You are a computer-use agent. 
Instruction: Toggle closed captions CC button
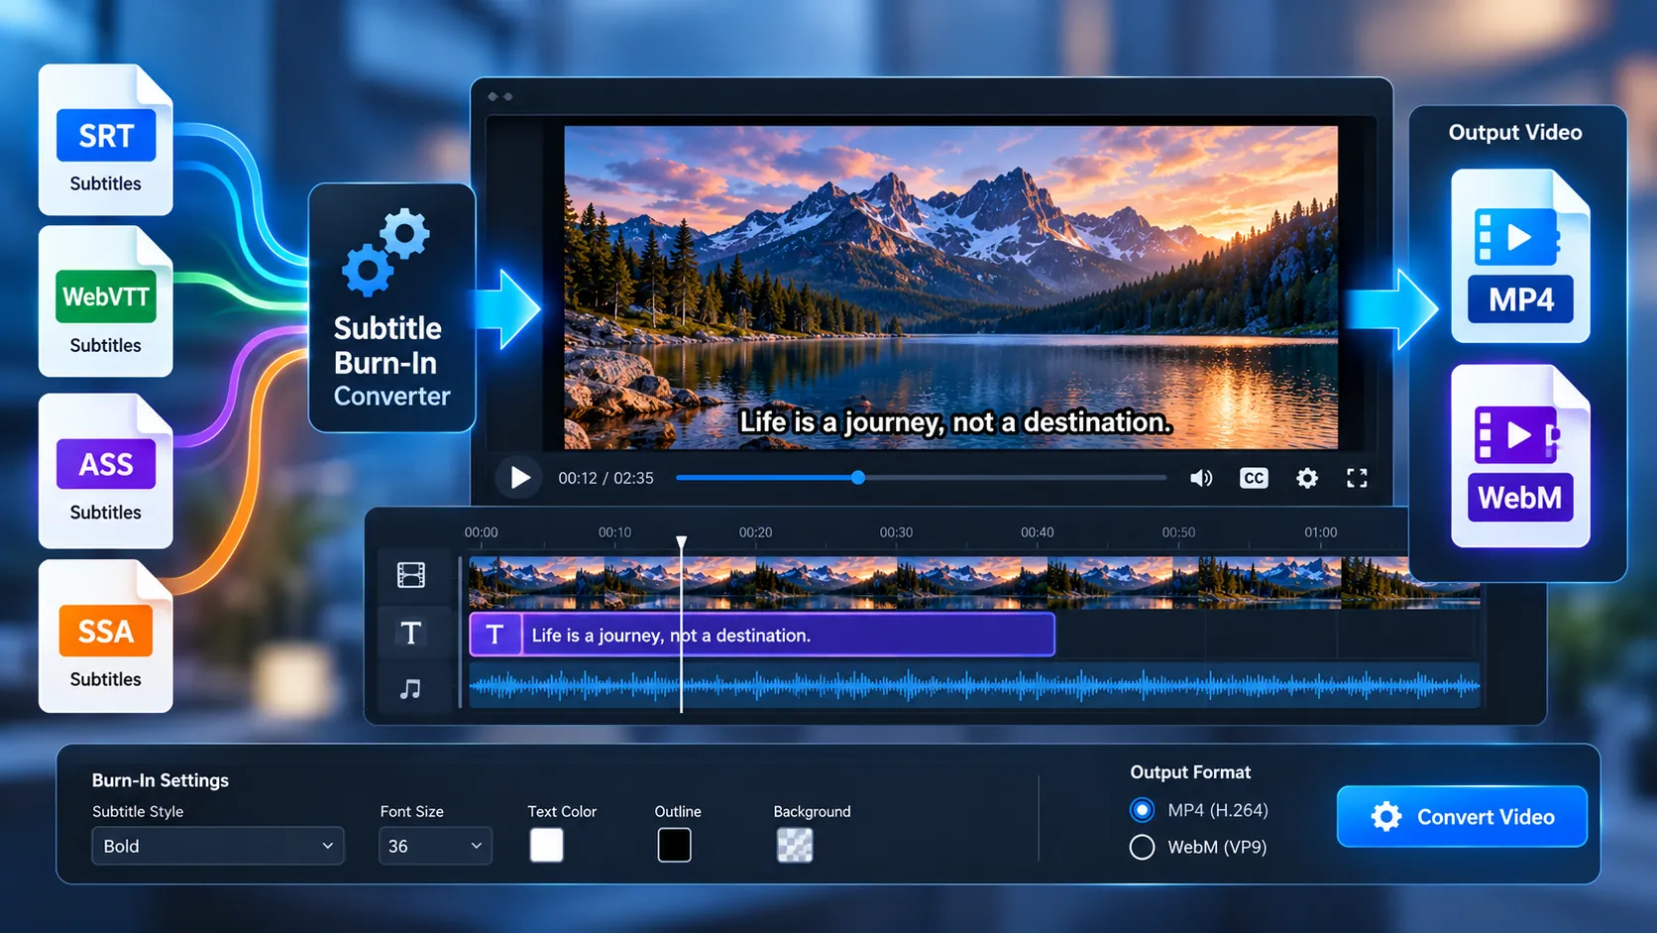pyautogui.click(x=1254, y=478)
